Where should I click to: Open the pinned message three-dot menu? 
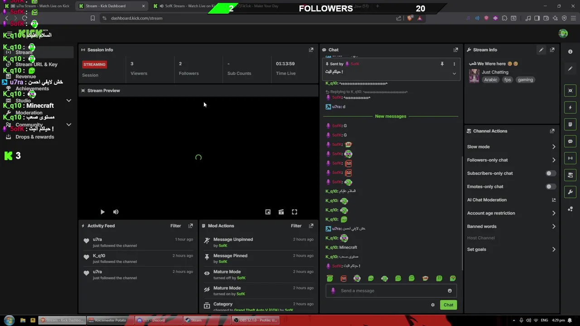coord(454,64)
